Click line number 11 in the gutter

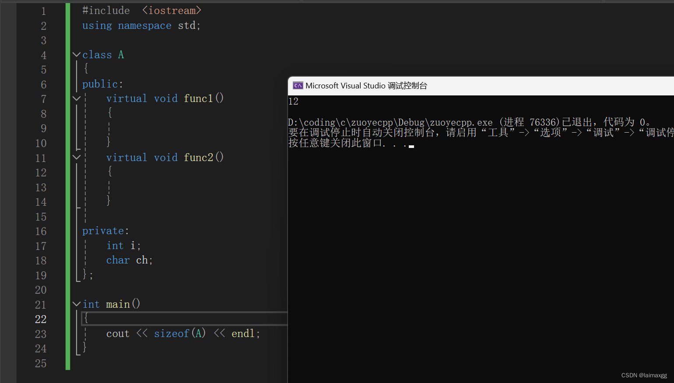point(41,158)
